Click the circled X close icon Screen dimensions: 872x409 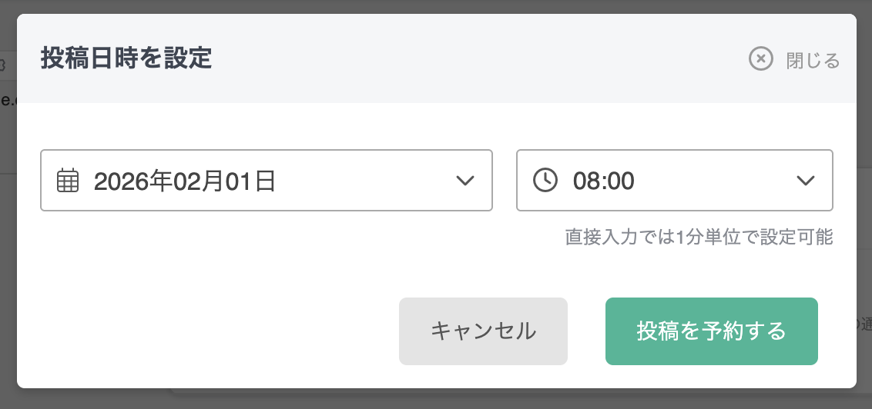(760, 59)
